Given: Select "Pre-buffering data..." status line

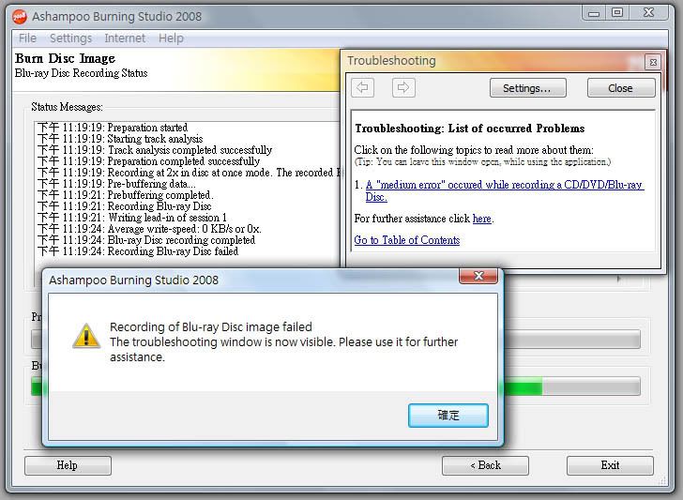Looking at the screenshot, I should (116, 184).
